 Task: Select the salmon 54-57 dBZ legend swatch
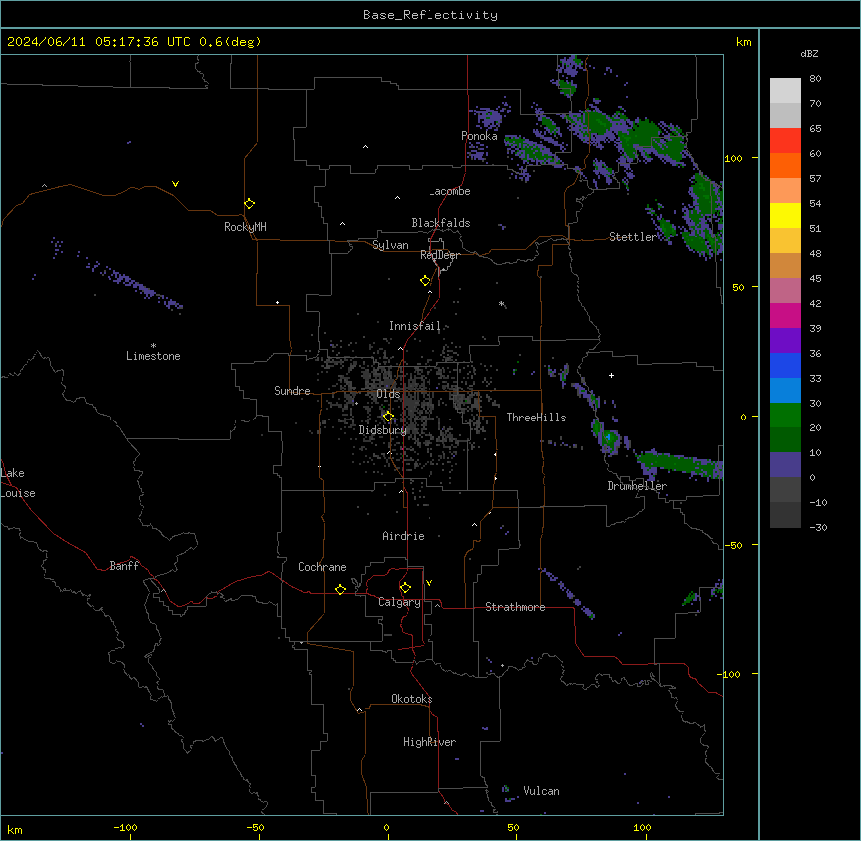click(785, 190)
